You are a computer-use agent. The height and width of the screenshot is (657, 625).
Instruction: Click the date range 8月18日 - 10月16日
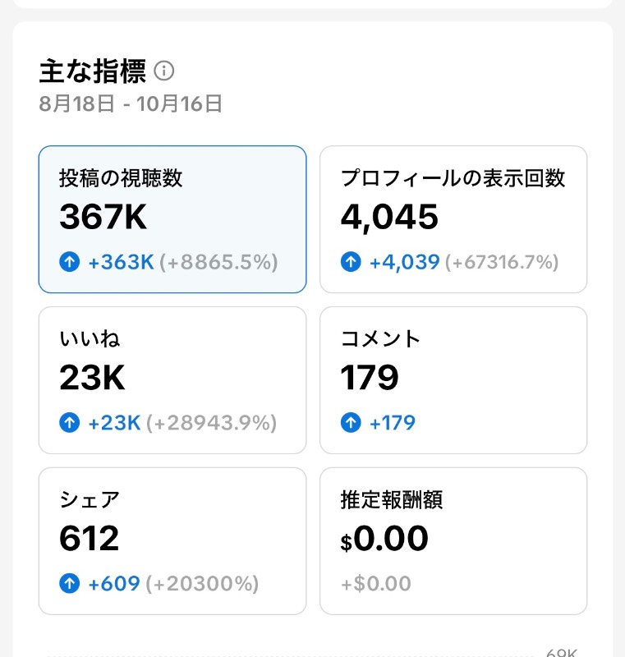pos(131,103)
